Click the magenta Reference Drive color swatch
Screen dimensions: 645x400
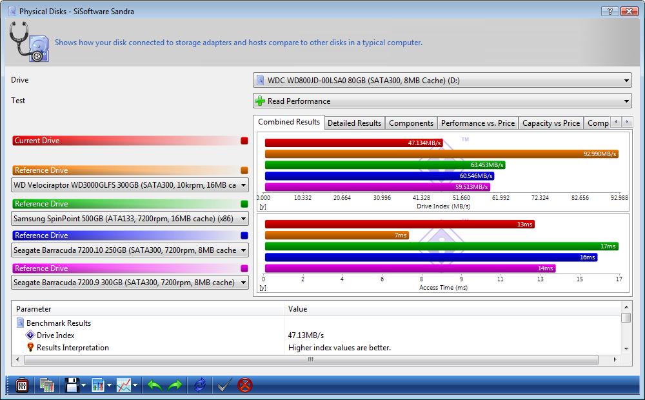click(x=244, y=268)
